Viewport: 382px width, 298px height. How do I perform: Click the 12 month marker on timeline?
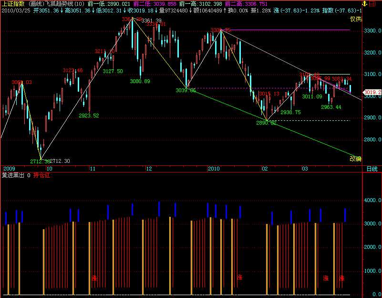[149, 169]
